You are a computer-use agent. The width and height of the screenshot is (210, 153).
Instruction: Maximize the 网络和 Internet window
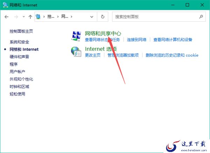point(187,5)
